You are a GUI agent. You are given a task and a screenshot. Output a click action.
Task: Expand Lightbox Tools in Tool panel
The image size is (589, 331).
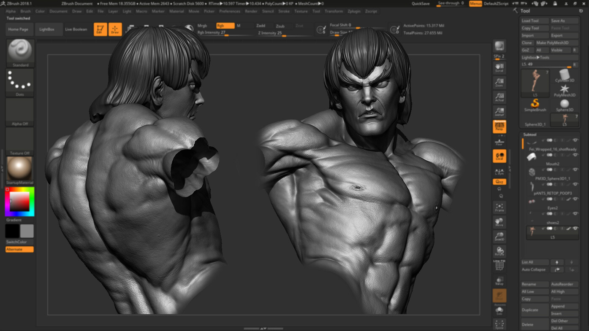pos(549,57)
